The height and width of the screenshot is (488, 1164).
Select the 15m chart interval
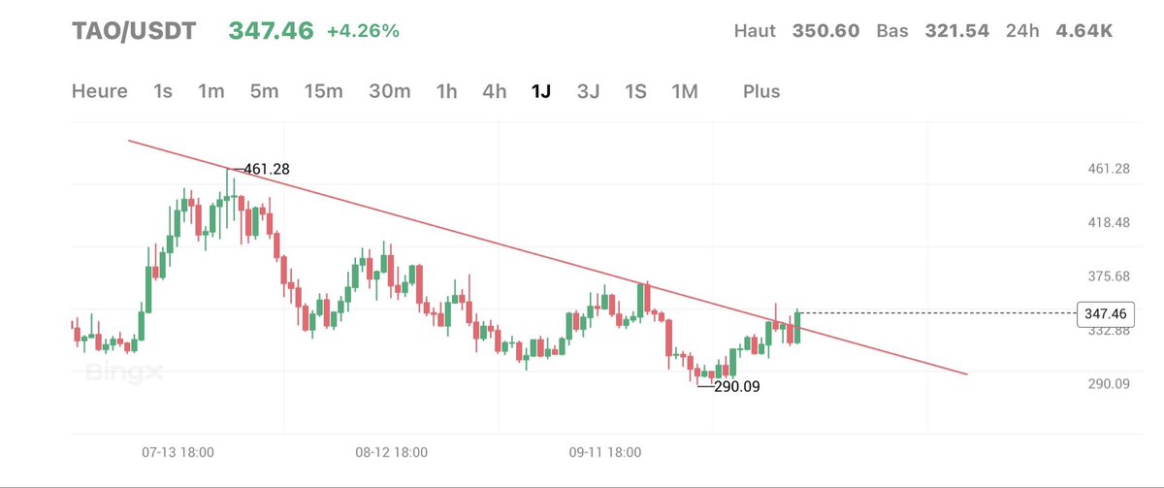(323, 91)
